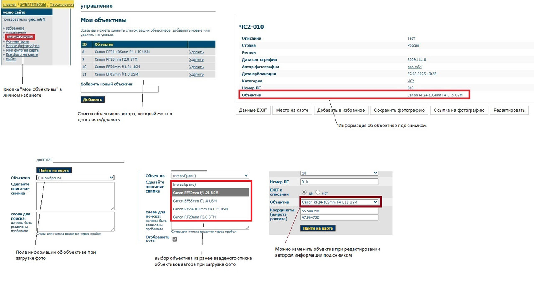Delete the Canon RF24-105mm lens, table row 8
This screenshot has height=294, width=534.
point(196,52)
